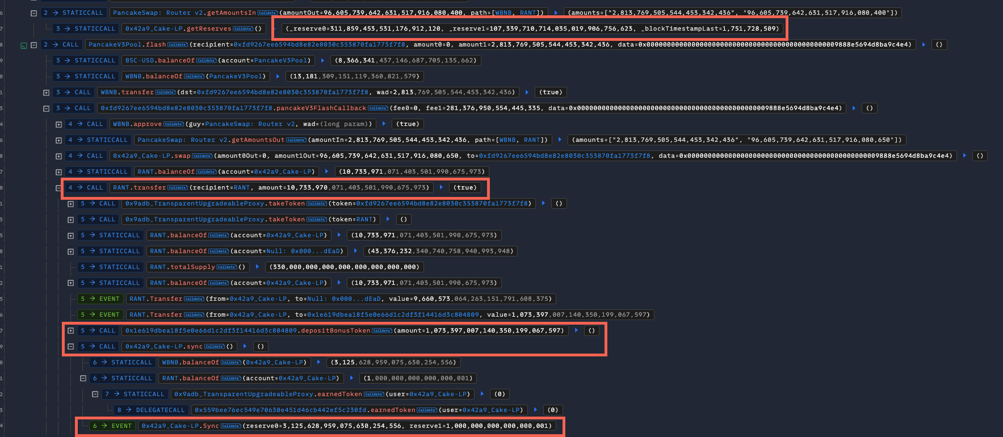This screenshot has width=1003, height=437.
Task: Open calldata badge on RANT.transfer call
Action: tap(177, 187)
